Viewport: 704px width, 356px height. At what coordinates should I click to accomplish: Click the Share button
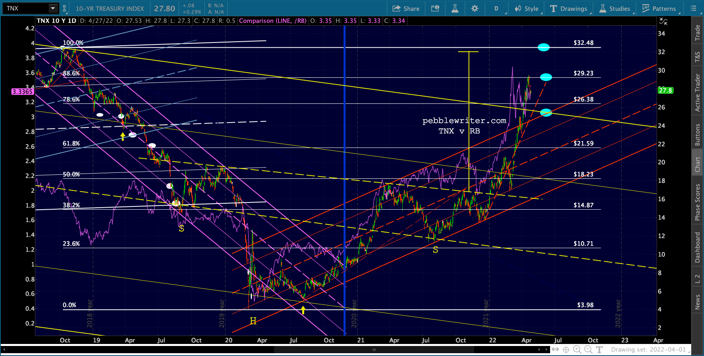click(406, 8)
